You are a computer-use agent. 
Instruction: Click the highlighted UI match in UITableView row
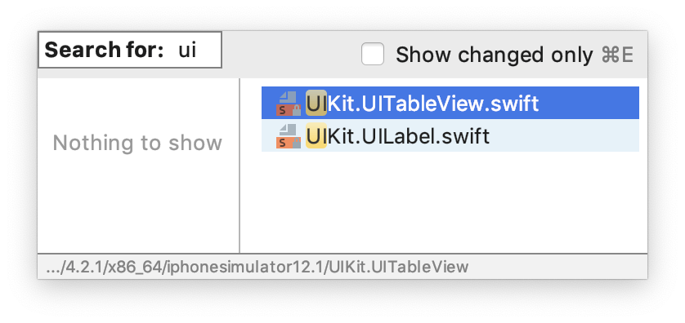(316, 104)
